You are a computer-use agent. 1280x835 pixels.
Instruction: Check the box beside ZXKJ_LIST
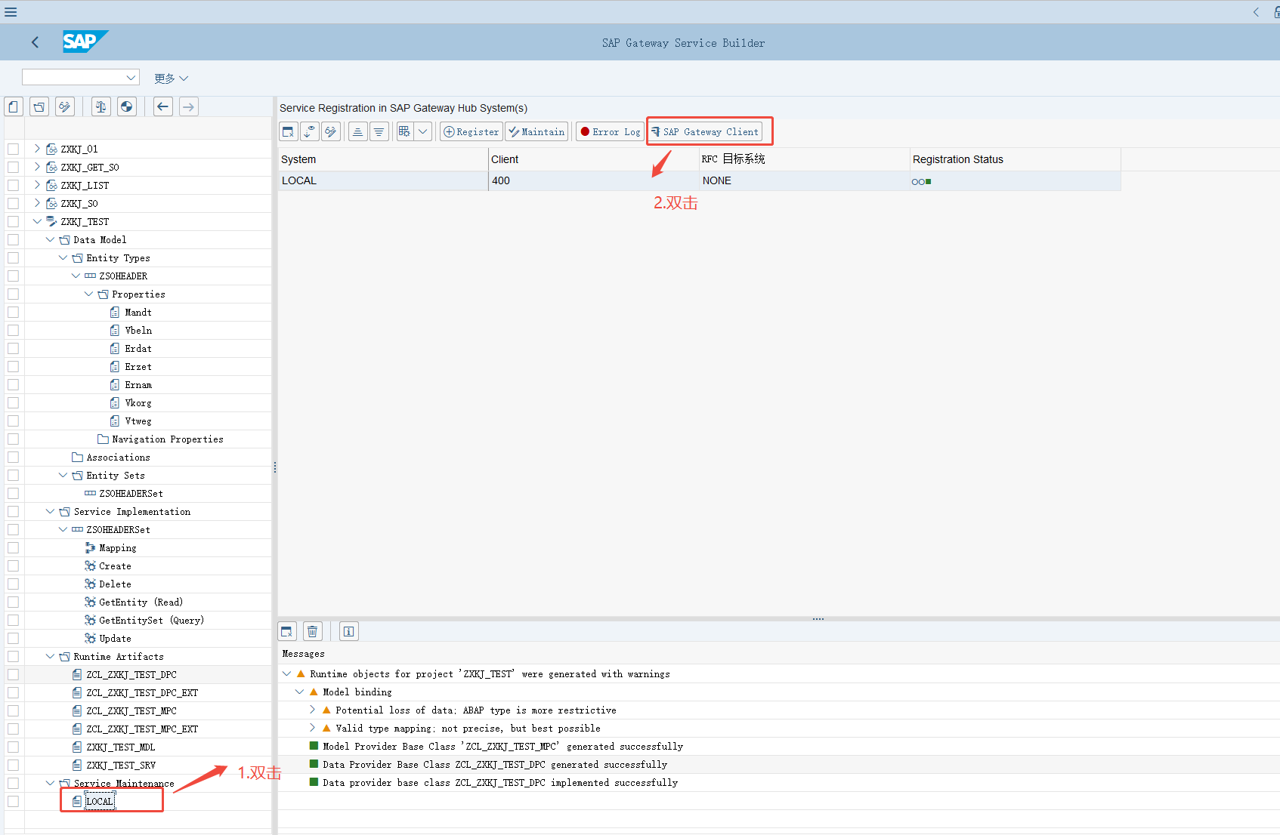pos(14,186)
